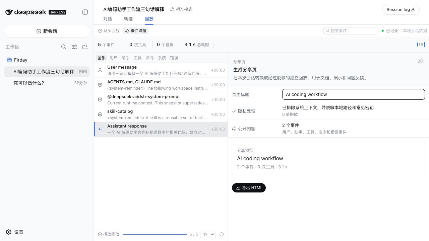
Task: Filter events by 系统
Action: (x=162, y=58)
